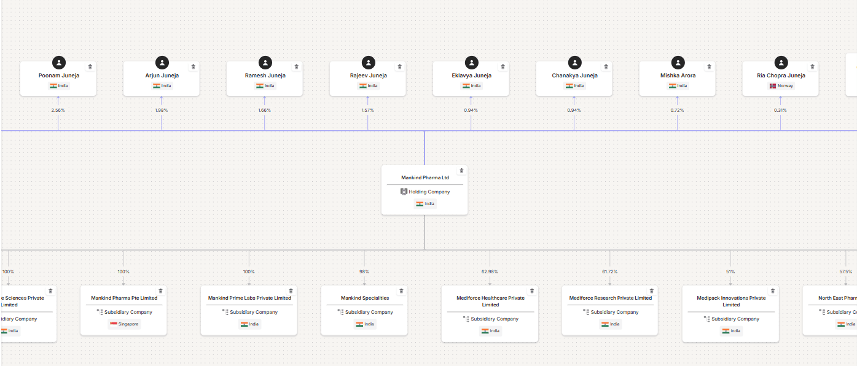Click the 62.98% Mediforce Healthcare stake label
857x366 pixels.
[490, 271]
